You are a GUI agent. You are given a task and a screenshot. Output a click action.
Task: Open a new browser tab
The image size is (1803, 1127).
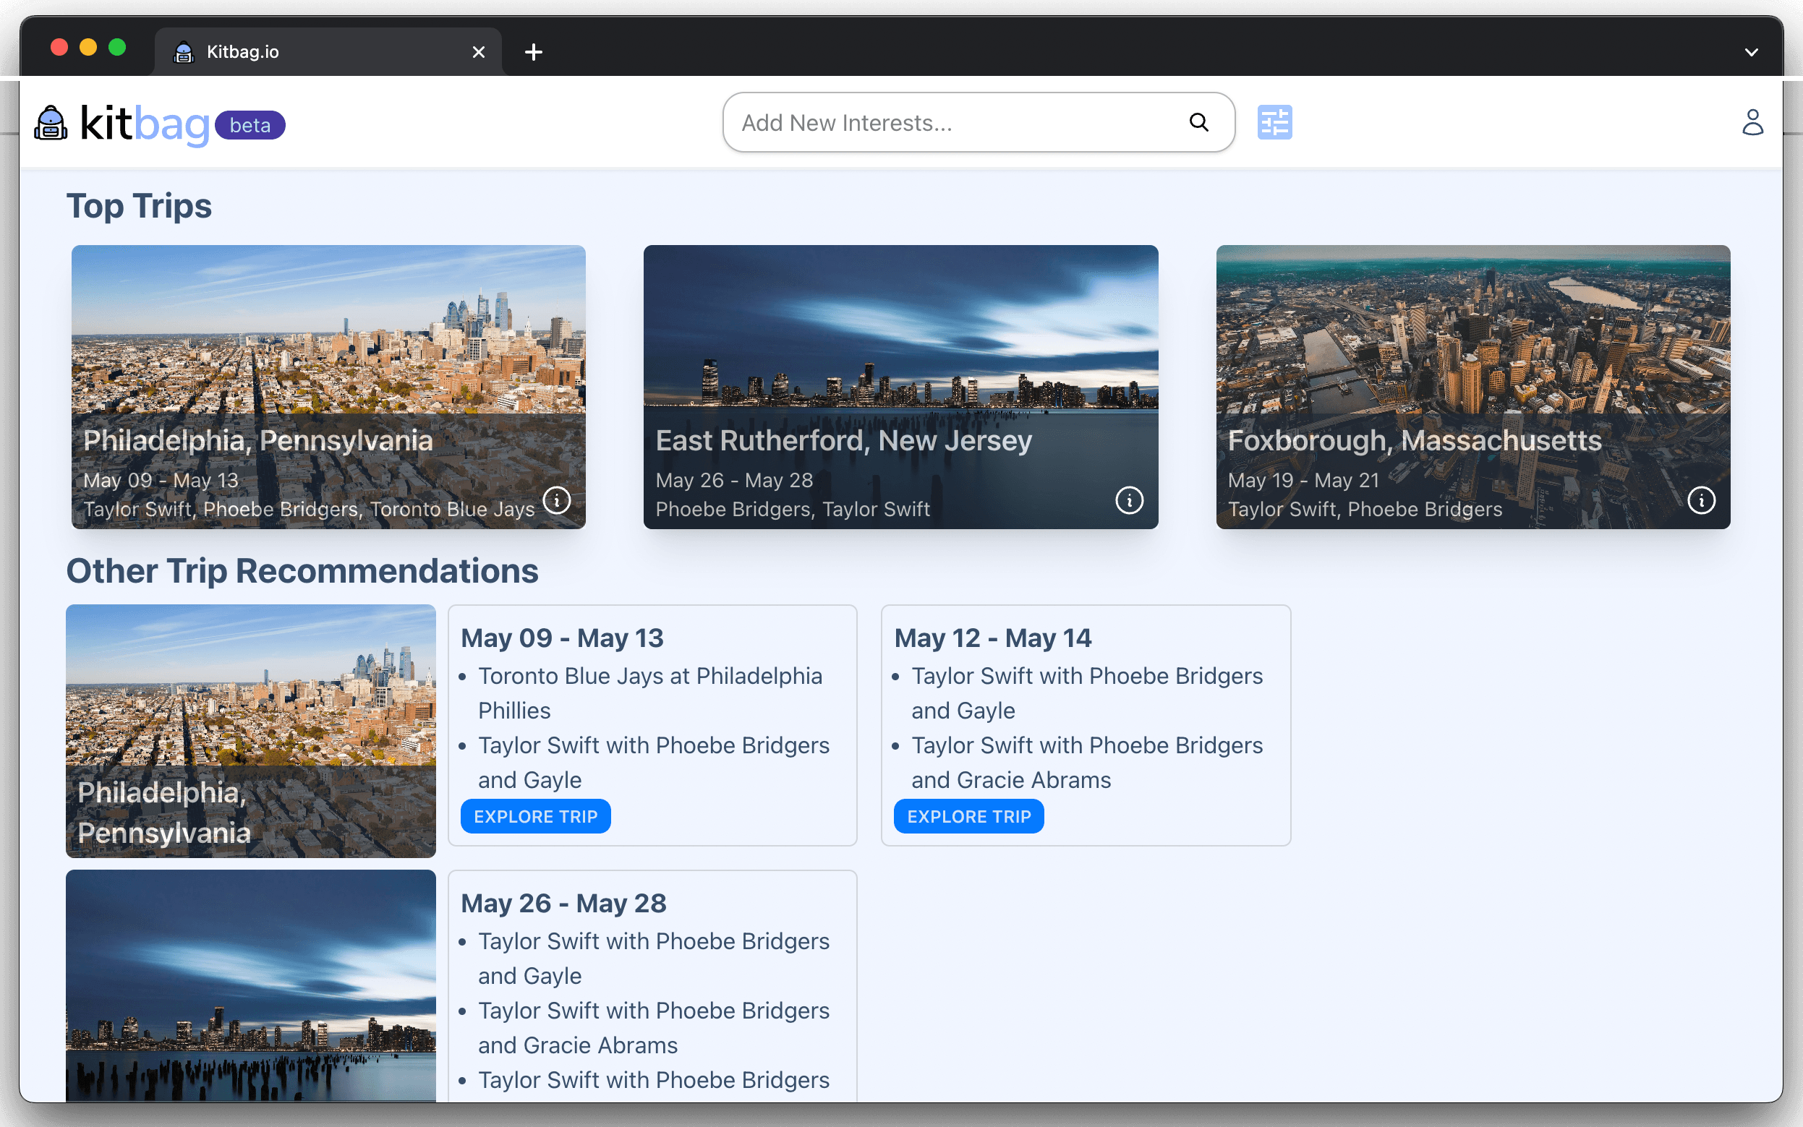click(533, 52)
